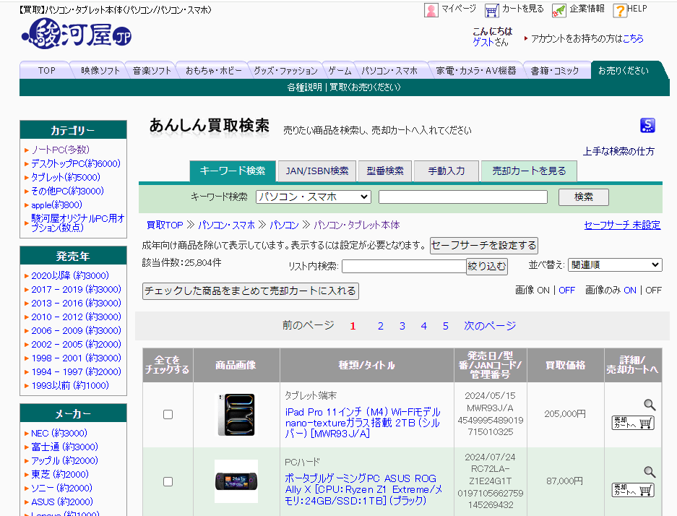Click magnifier detail icon for iPad Pro
The width and height of the screenshot is (677, 516).
point(650,405)
